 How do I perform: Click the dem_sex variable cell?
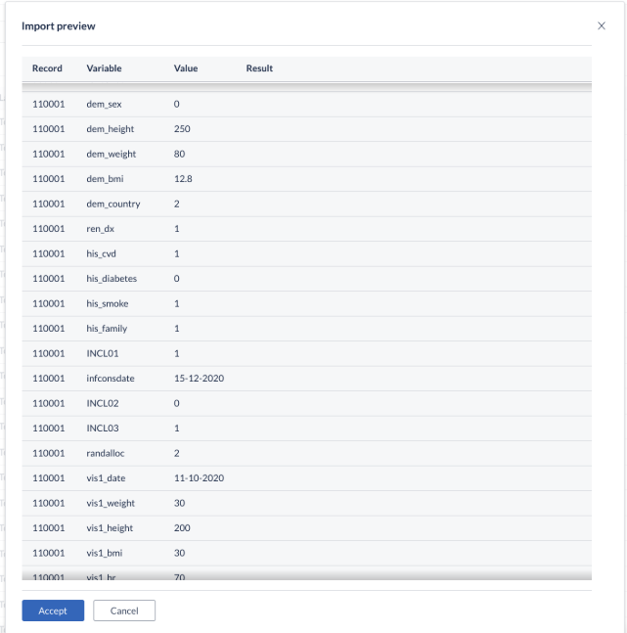click(x=104, y=104)
